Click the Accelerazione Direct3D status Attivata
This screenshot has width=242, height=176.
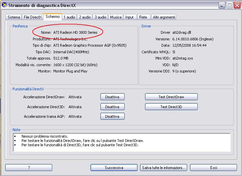tap(75, 107)
